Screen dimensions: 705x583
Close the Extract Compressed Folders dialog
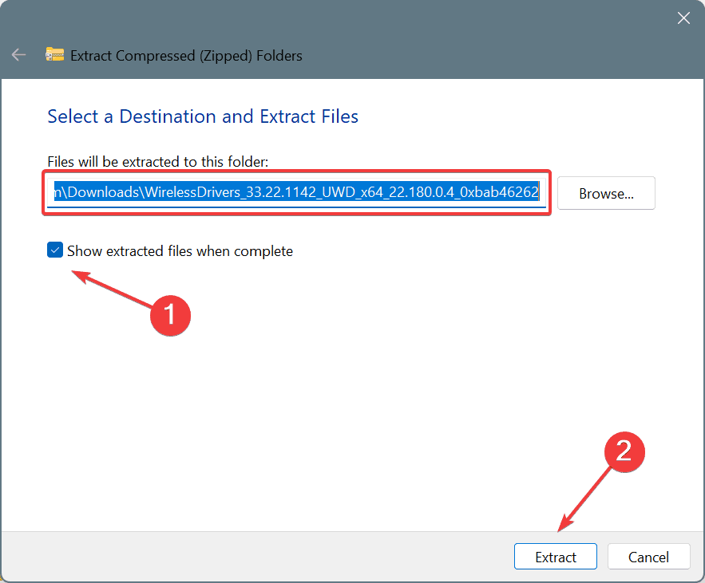pos(683,18)
